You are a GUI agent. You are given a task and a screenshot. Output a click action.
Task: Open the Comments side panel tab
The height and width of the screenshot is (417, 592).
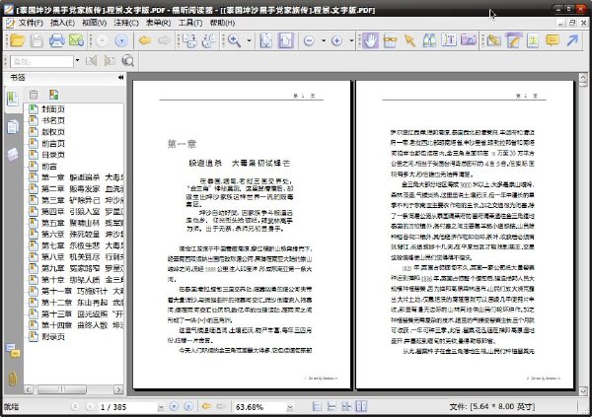13,351
